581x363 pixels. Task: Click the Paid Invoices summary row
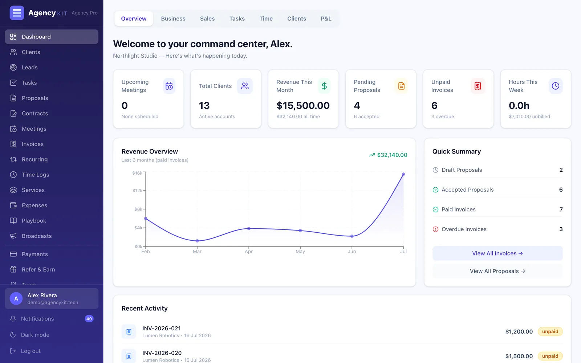497,209
